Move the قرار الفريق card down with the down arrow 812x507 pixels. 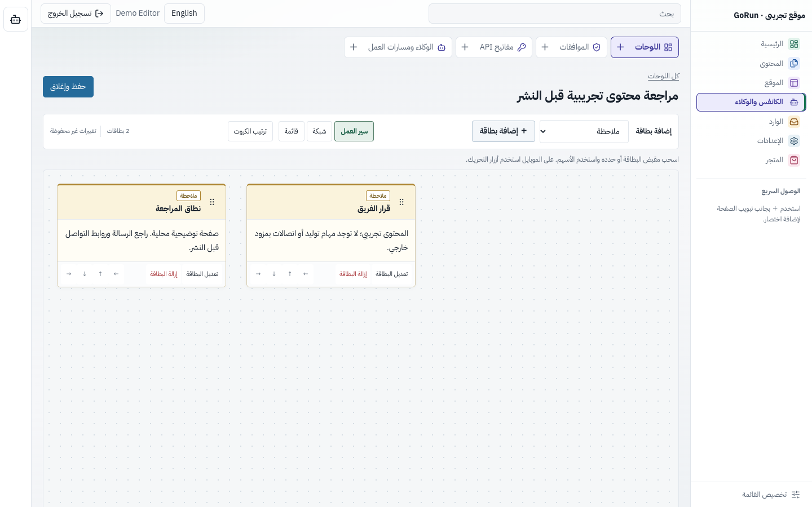(274, 274)
